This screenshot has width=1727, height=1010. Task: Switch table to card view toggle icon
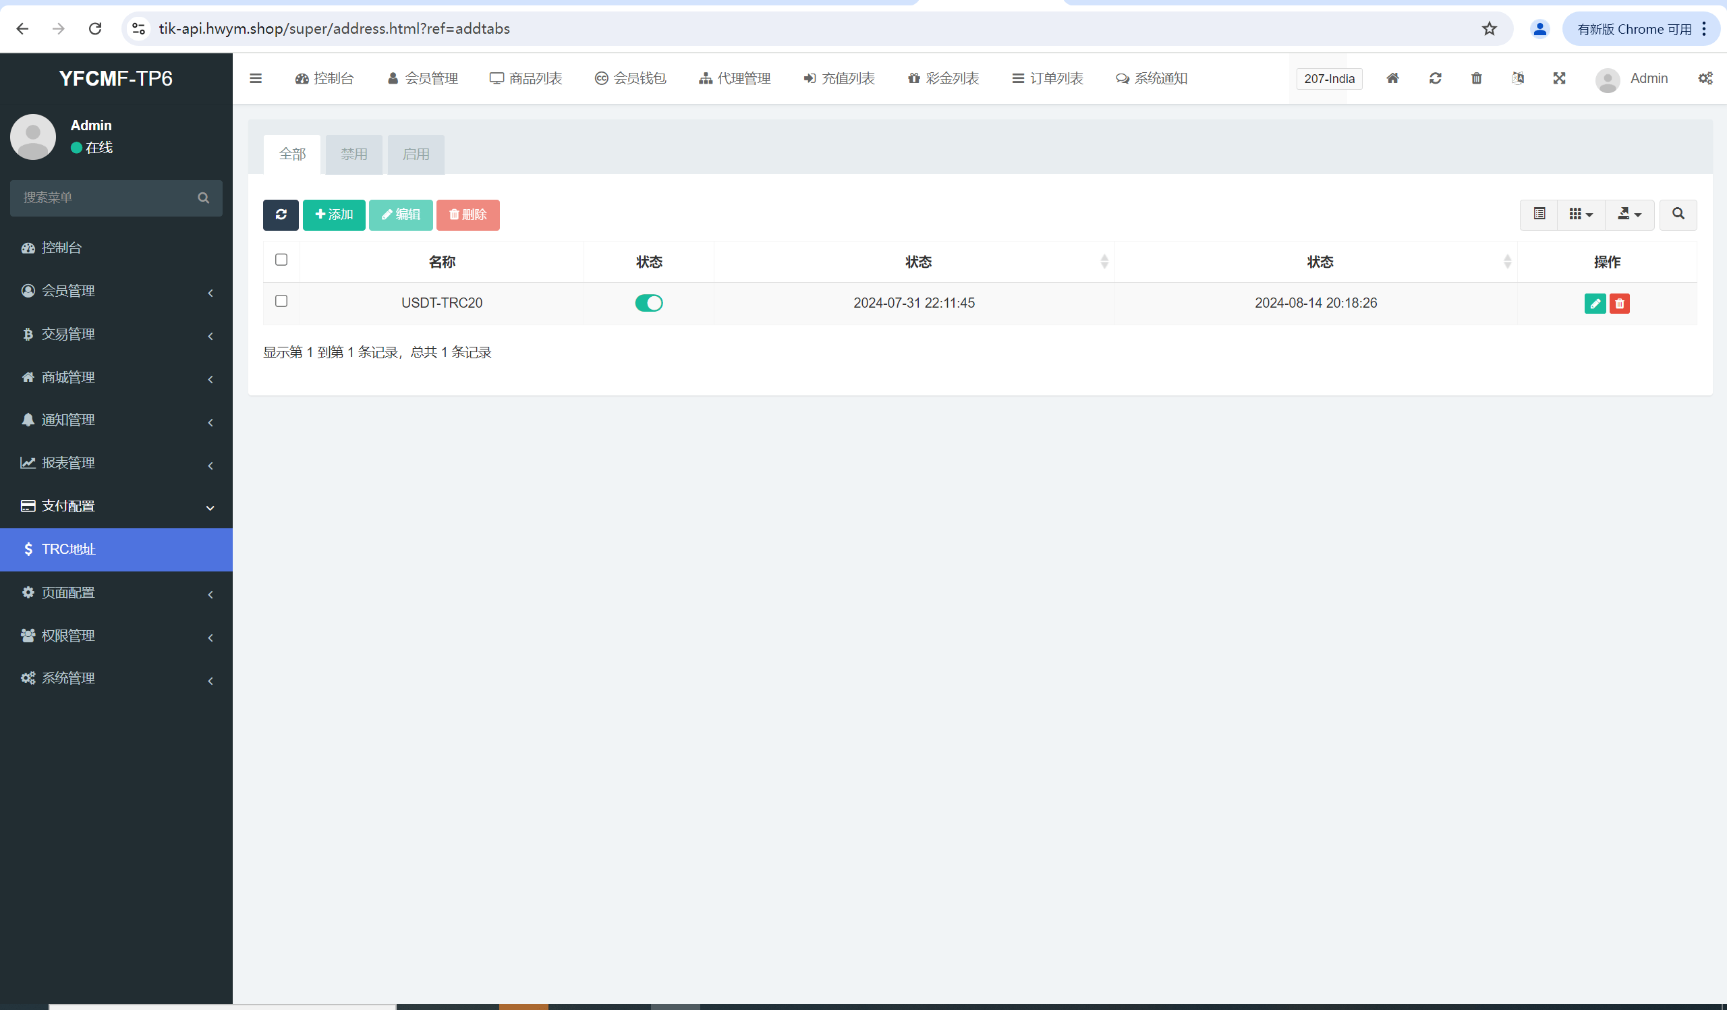point(1539,215)
